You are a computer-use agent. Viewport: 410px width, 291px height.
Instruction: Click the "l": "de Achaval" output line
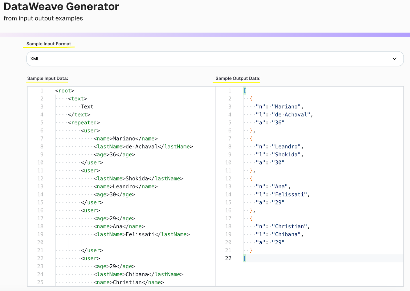click(x=284, y=115)
